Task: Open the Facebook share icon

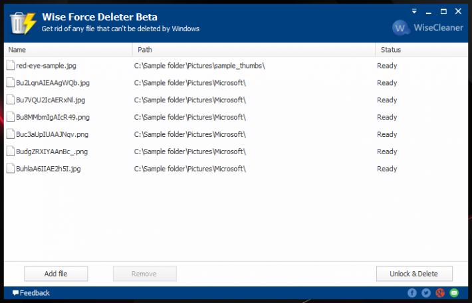Action: tap(412, 293)
